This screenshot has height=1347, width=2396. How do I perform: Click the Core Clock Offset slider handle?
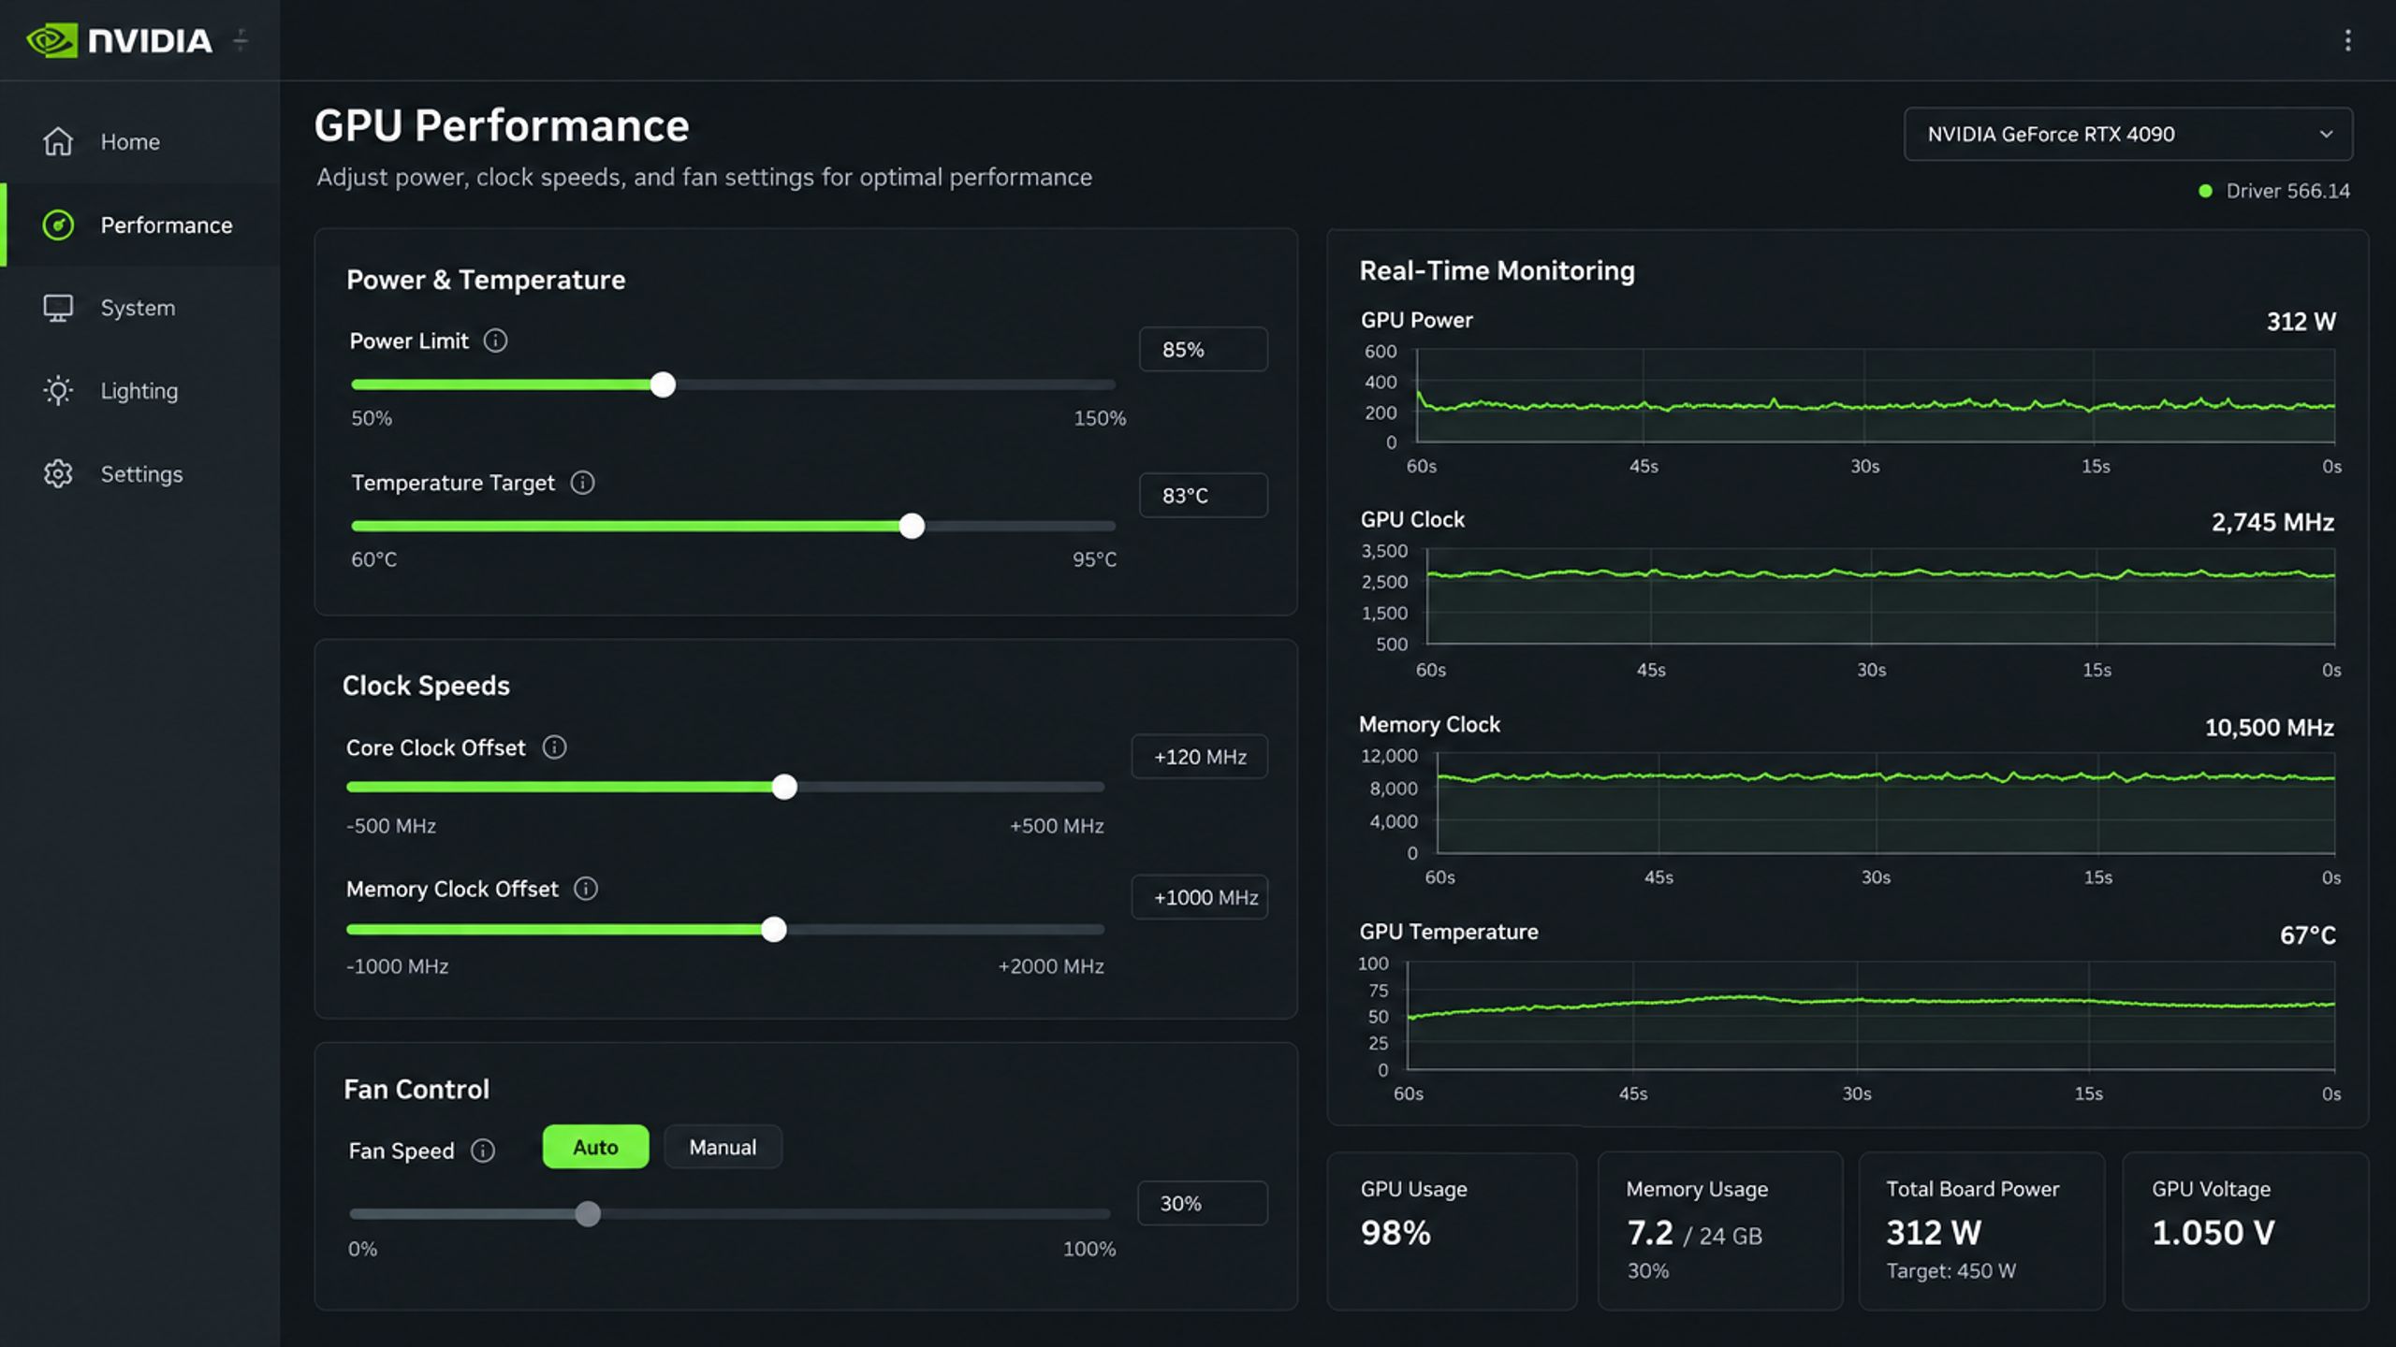[x=784, y=787]
